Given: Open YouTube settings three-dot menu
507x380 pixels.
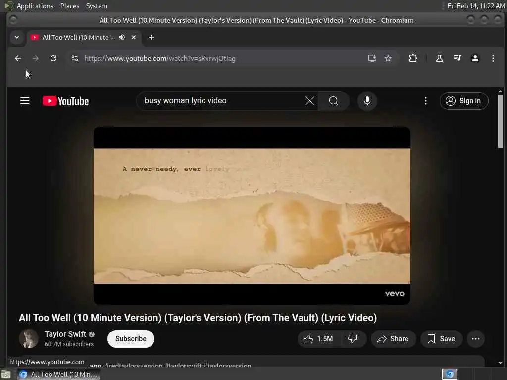Looking at the screenshot, I should (425, 101).
